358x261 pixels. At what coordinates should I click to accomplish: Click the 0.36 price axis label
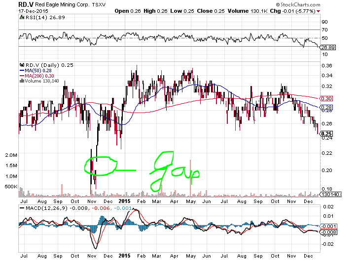click(x=327, y=66)
